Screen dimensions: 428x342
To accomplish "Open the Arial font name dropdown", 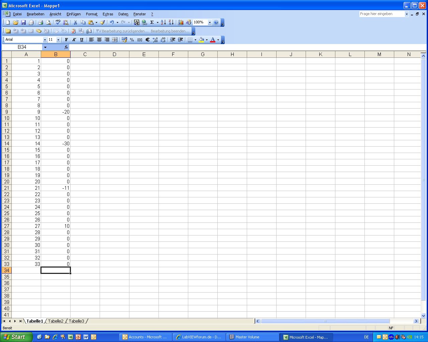I will (x=45, y=40).
